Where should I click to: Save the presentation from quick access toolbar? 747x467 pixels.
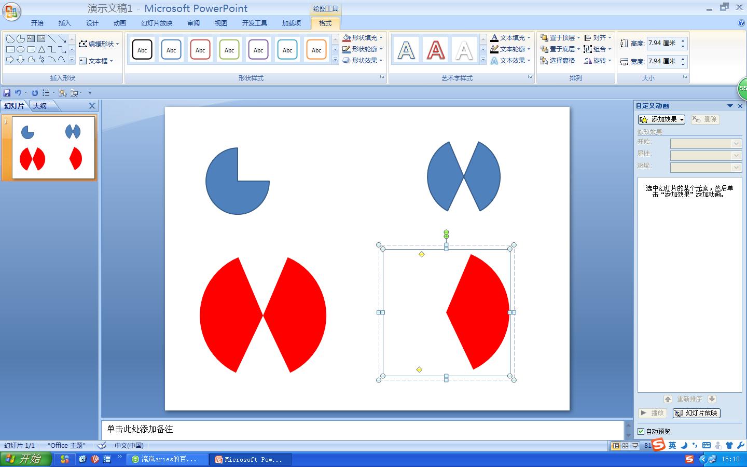7,92
